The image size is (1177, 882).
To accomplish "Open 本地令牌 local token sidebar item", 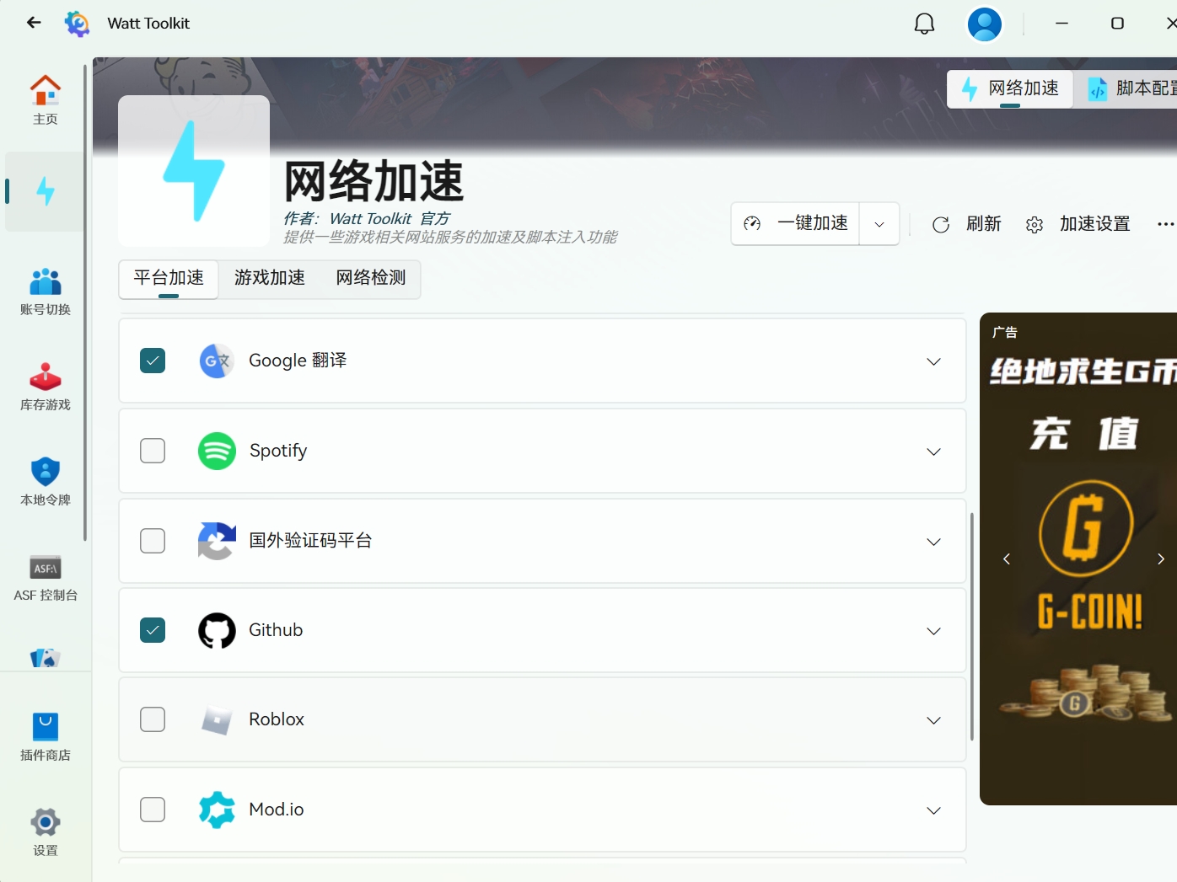I will pyautogui.click(x=46, y=482).
